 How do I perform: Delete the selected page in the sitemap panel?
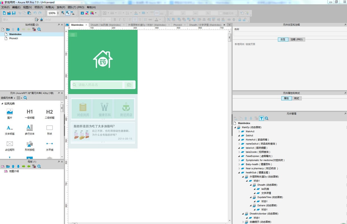pyautogui.click(x=34, y=29)
